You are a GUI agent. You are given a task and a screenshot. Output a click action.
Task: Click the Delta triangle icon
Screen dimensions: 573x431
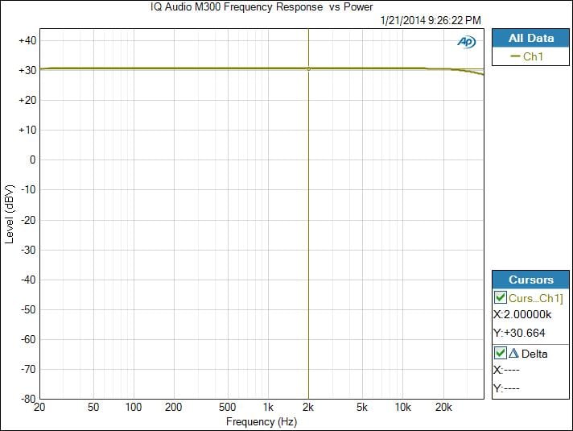point(512,353)
